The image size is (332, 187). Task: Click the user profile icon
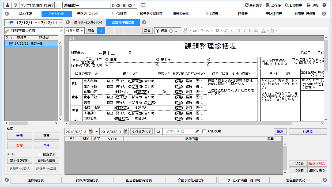point(7,5)
